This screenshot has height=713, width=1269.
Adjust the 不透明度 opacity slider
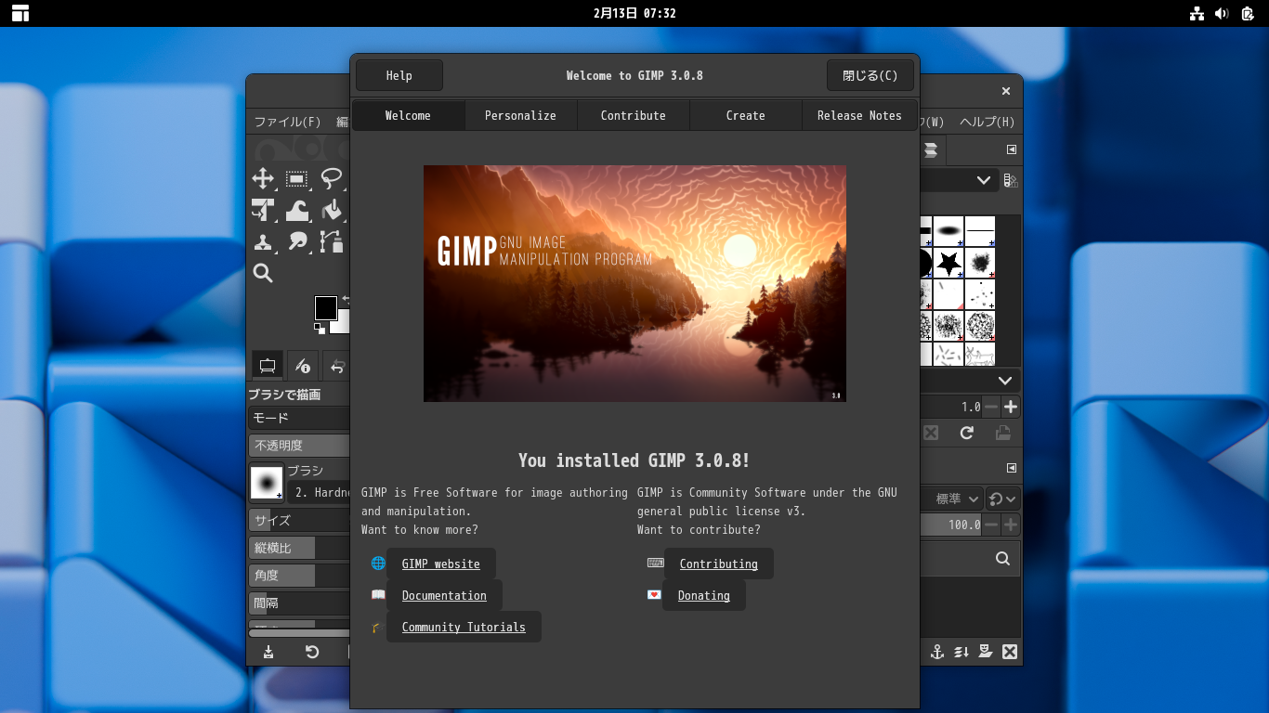[x=299, y=446]
